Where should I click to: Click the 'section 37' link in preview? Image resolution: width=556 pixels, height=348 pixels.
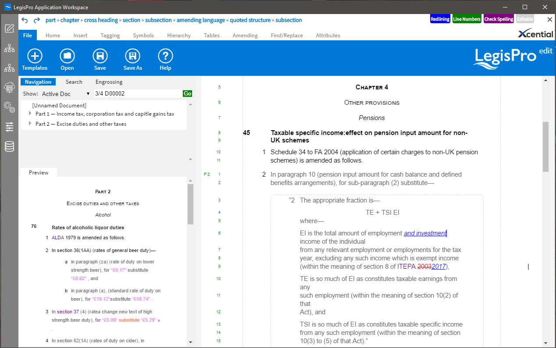point(68,312)
